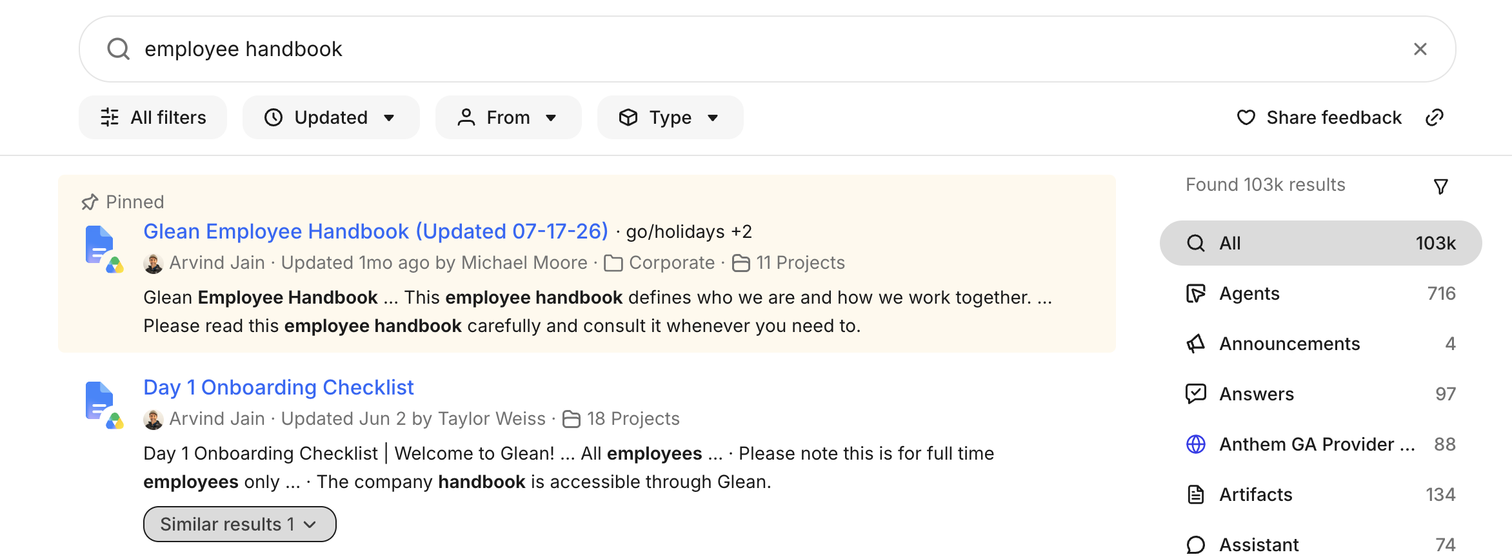Screen dimensions: 1512x557
Task: Click the Pinned pin icon
Action: [90, 202]
